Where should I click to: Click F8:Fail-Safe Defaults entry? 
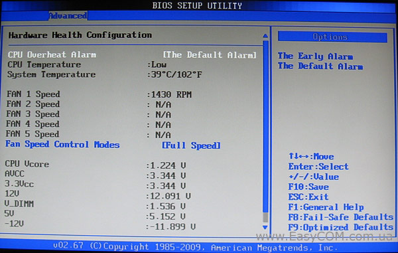tap(341, 217)
